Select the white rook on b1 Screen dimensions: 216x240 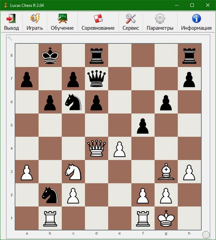(50, 219)
